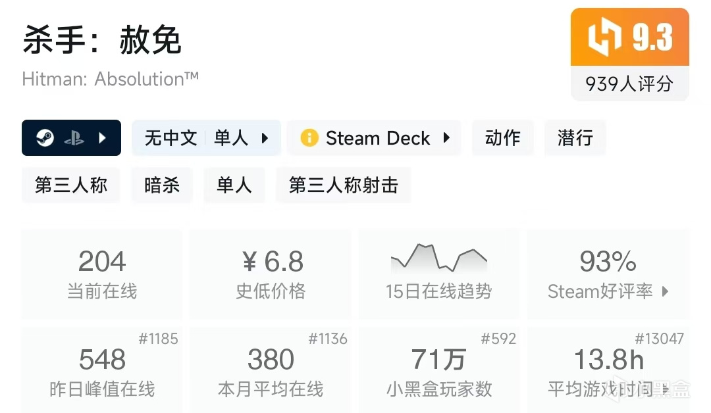The height and width of the screenshot is (413, 711).
Task: Open the 昨日峰值在线 548 card
Action: (x=102, y=370)
